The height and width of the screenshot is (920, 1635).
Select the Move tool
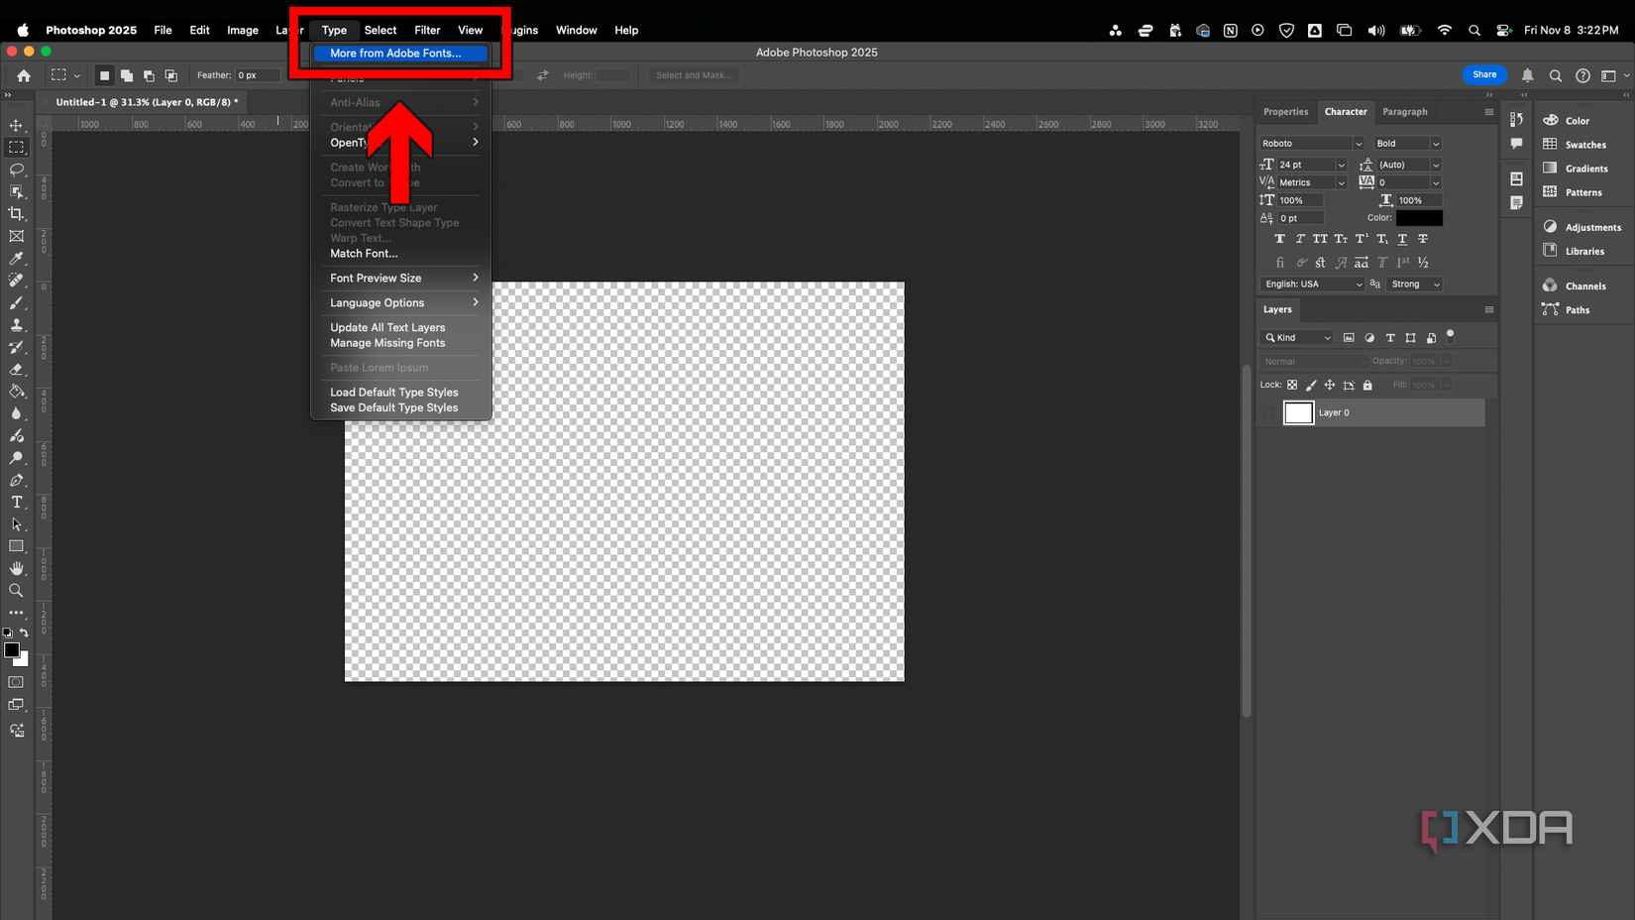(x=16, y=125)
